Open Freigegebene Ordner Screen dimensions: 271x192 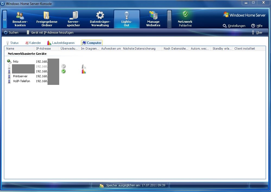point(47,19)
